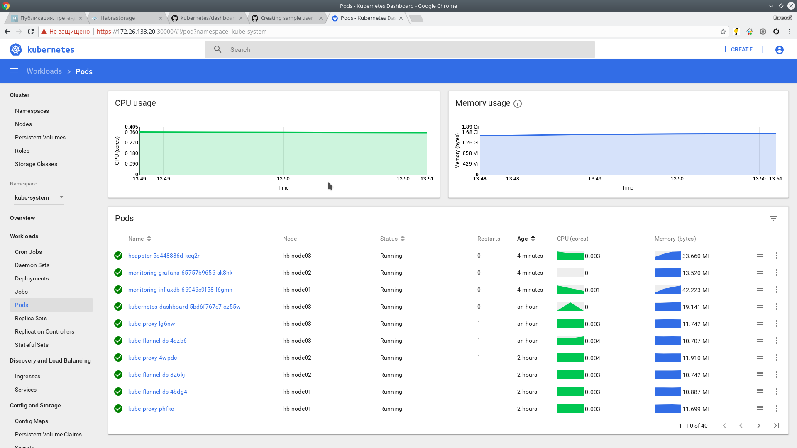Screen dimensions: 797x448
Task: Bookmark page with the star icon
Action: pyautogui.click(x=724, y=32)
